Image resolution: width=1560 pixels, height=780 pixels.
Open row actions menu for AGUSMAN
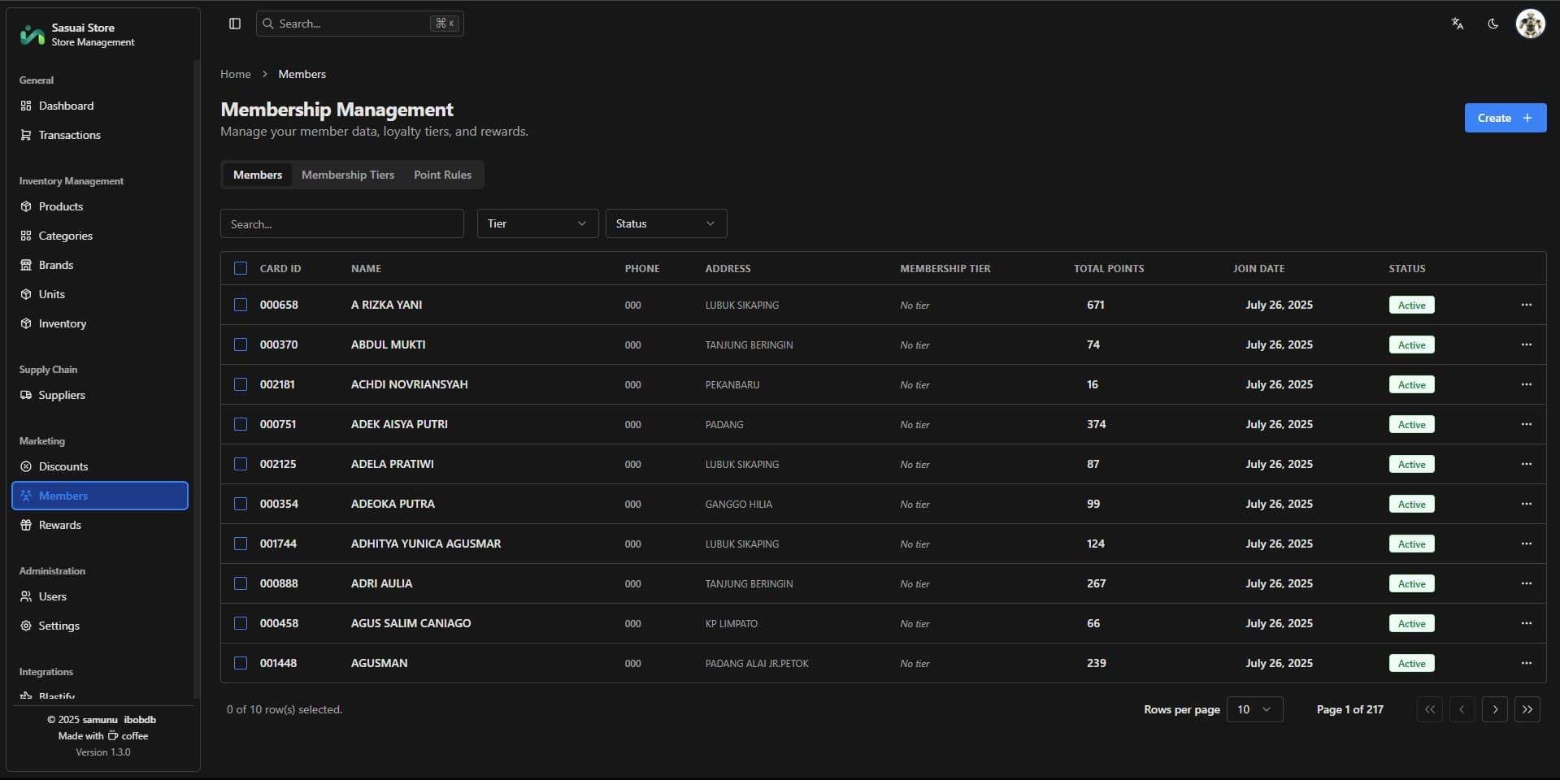1526,663
